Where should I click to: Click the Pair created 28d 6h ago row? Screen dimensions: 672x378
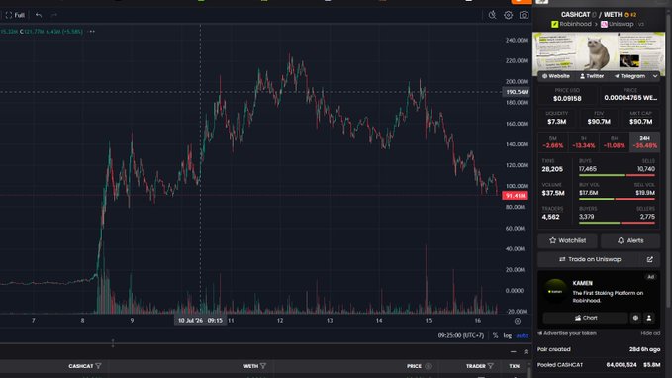(x=599, y=349)
